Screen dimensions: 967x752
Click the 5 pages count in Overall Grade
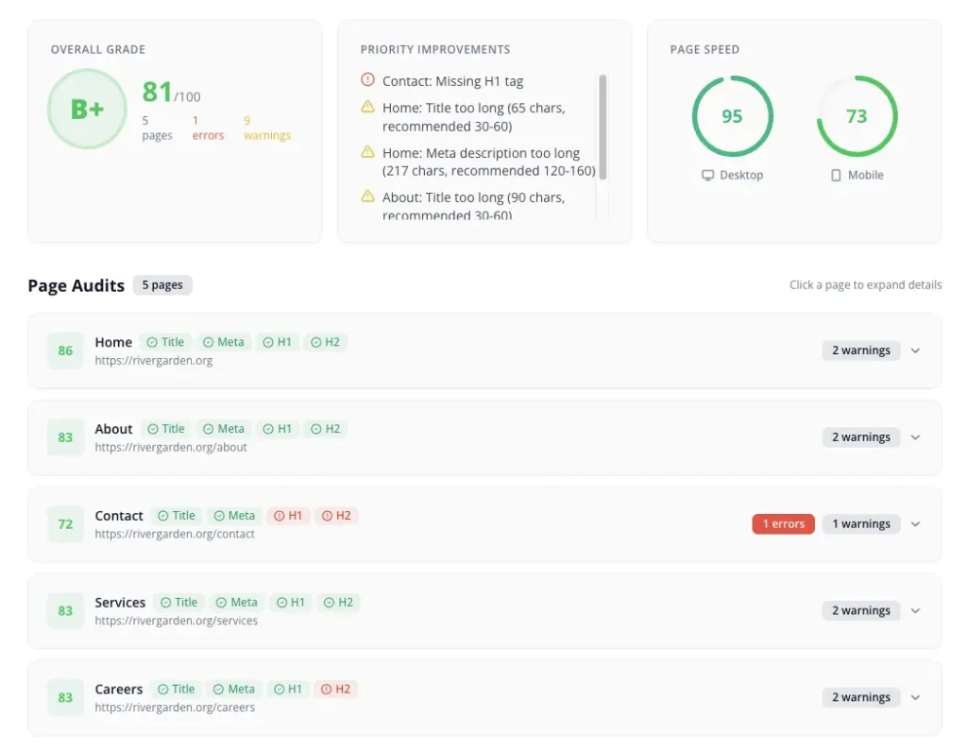(x=157, y=128)
